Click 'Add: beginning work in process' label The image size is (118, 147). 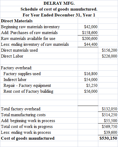coord(28,121)
